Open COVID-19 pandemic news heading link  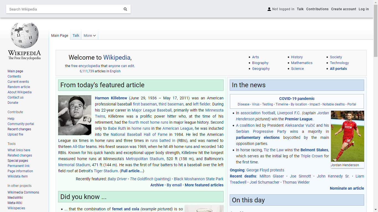(297, 99)
